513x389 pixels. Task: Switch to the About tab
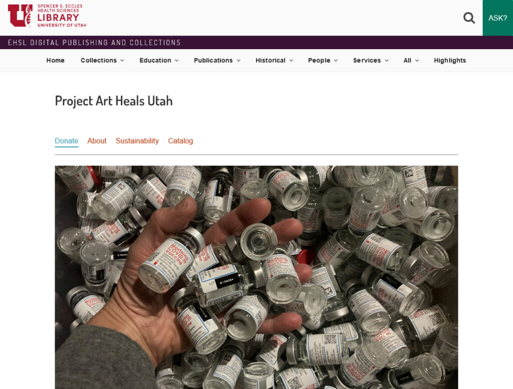tap(97, 141)
